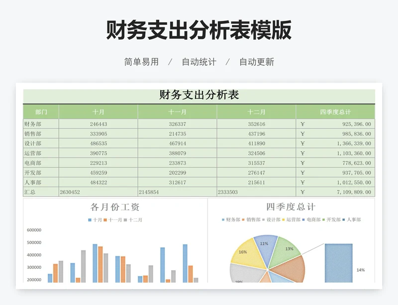Click the 自动更新 subtitle text

pos(257,62)
